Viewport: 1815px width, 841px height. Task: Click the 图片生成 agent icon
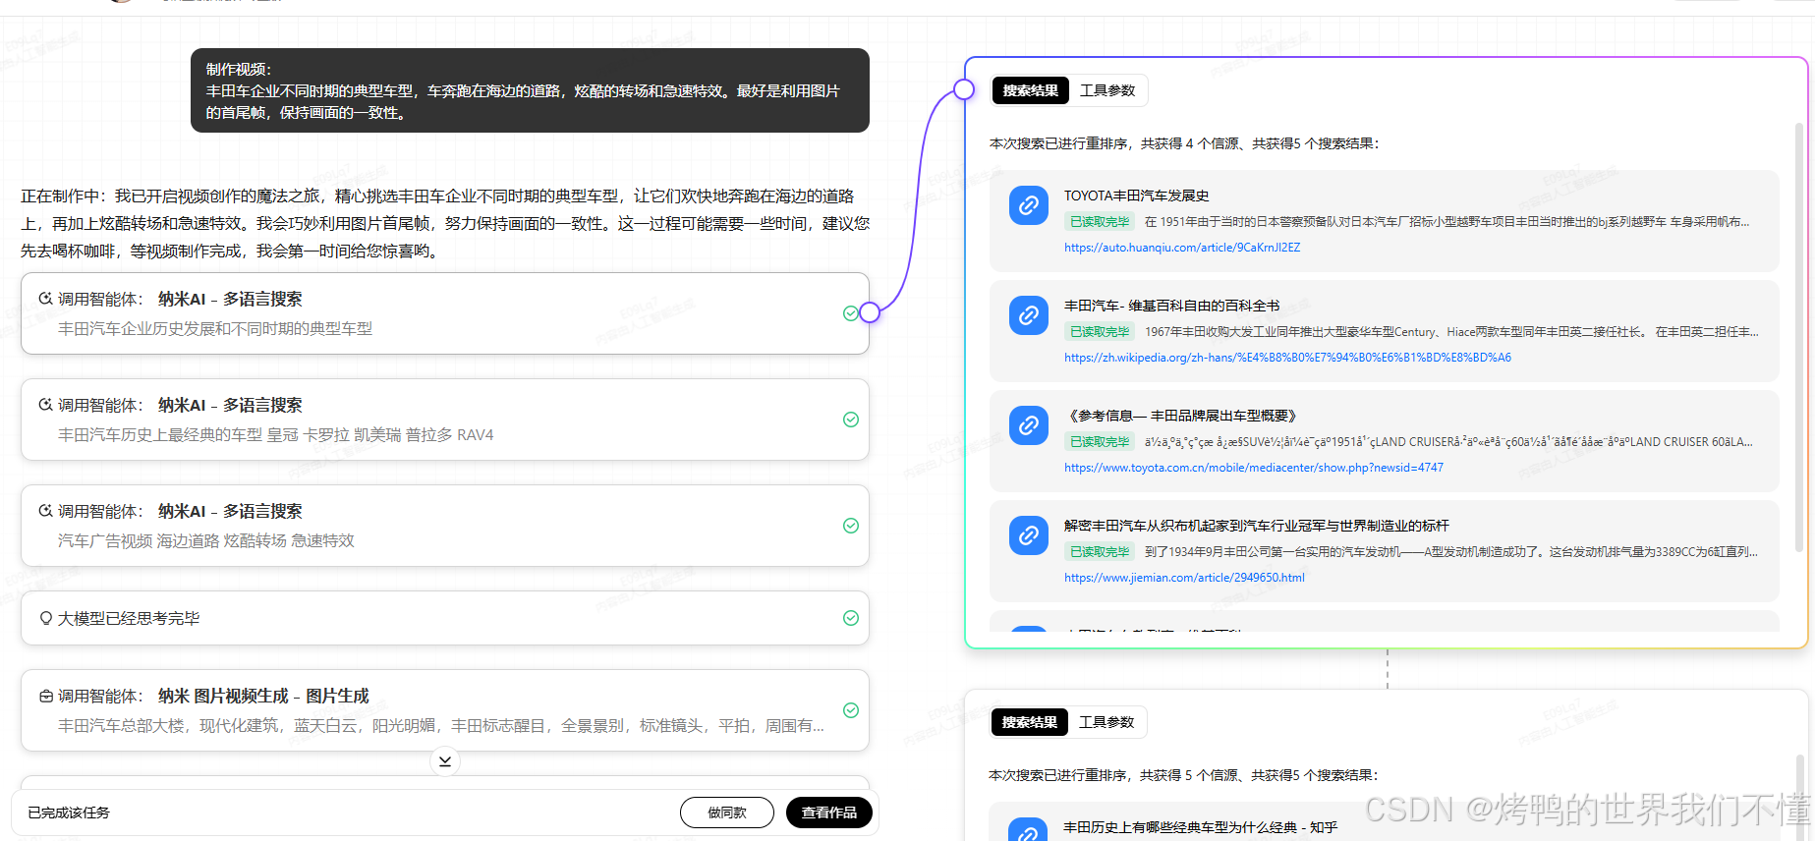pyautogui.click(x=45, y=696)
